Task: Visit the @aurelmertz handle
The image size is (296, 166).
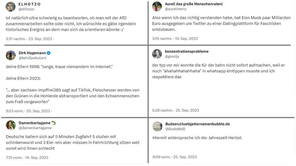Action: pyautogui.click(x=176, y=9)
